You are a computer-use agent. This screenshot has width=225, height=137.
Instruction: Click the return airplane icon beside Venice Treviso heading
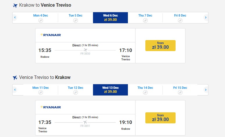pyautogui.click(x=15, y=78)
